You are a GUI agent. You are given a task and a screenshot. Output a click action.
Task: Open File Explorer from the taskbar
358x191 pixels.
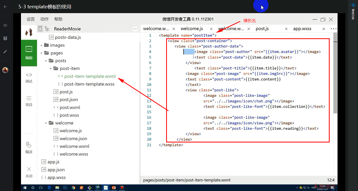pos(57,188)
